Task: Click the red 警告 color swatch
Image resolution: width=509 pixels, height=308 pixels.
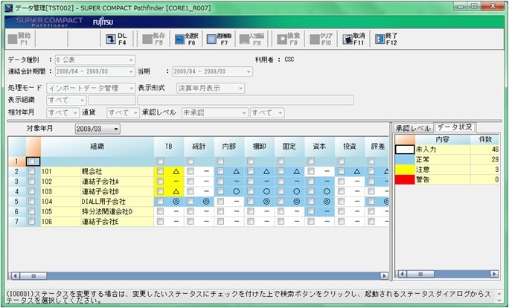Action: pyautogui.click(x=405, y=180)
